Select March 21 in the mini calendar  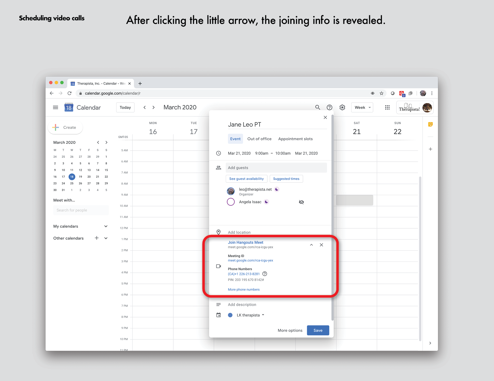pos(98,177)
